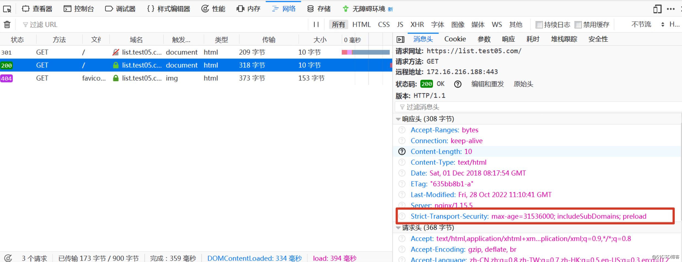Click the status code help icon
Viewport: 682px width, 262px height.
click(458, 84)
